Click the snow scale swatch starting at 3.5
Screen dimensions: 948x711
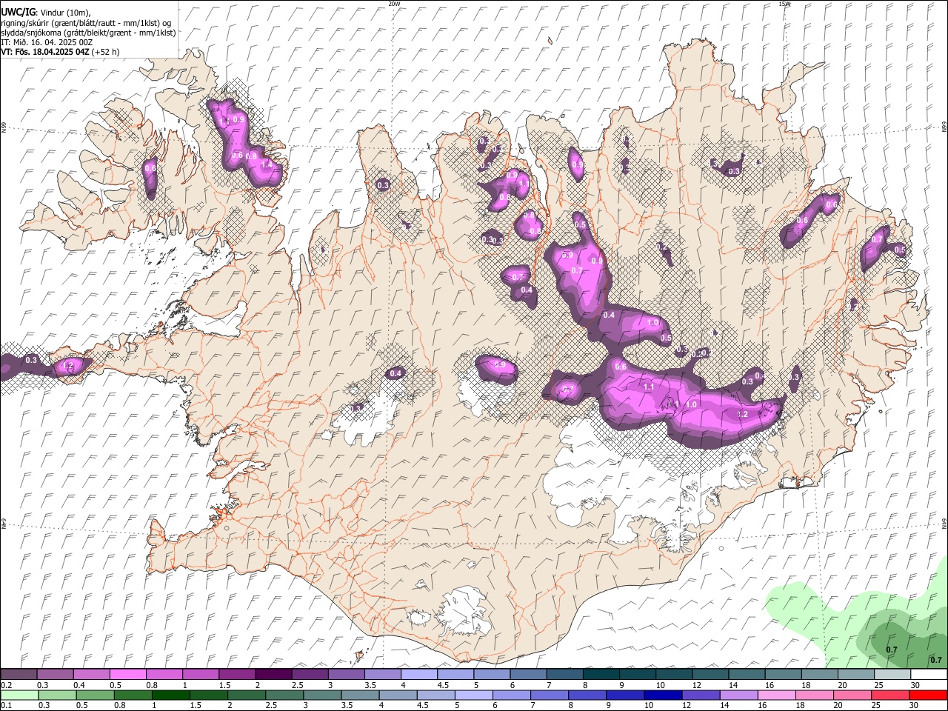383,675
